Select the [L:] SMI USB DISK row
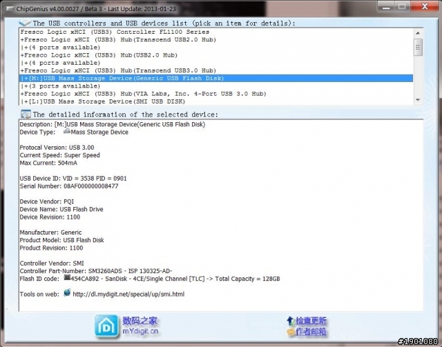Image resolution: width=442 pixels, height=347 pixels. click(x=216, y=101)
